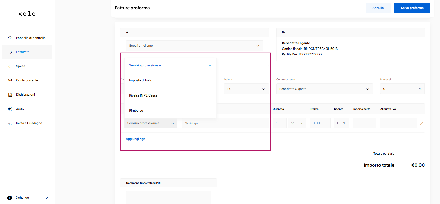
Task: Click Commenti (mostrati su PDF) label
Action: coord(144,183)
